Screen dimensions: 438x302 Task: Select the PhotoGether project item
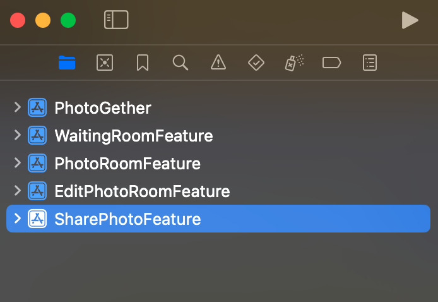[x=103, y=108]
